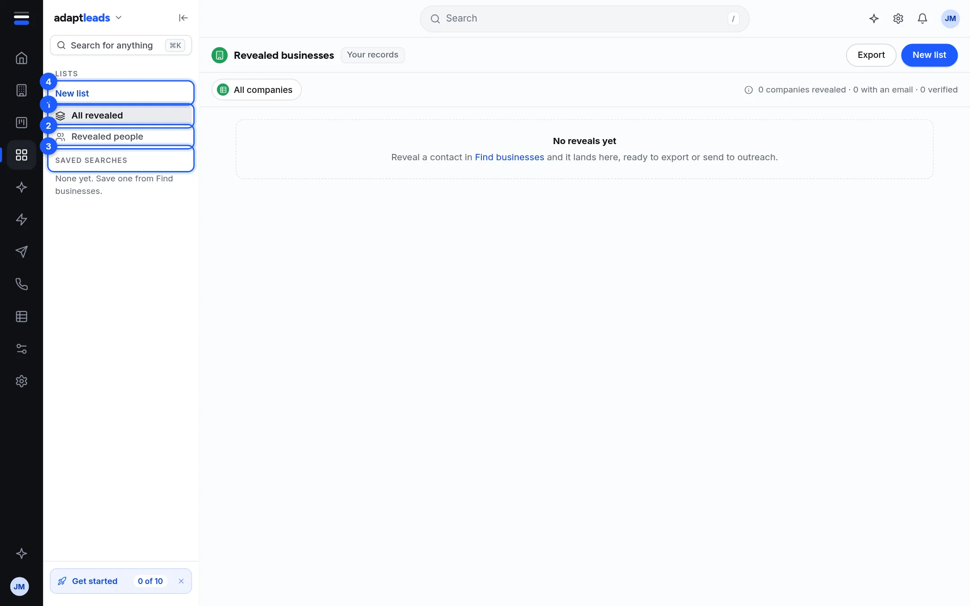Open the gear settings icon in left rail
The height and width of the screenshot is (606, 970).
[x=22, y=381]
